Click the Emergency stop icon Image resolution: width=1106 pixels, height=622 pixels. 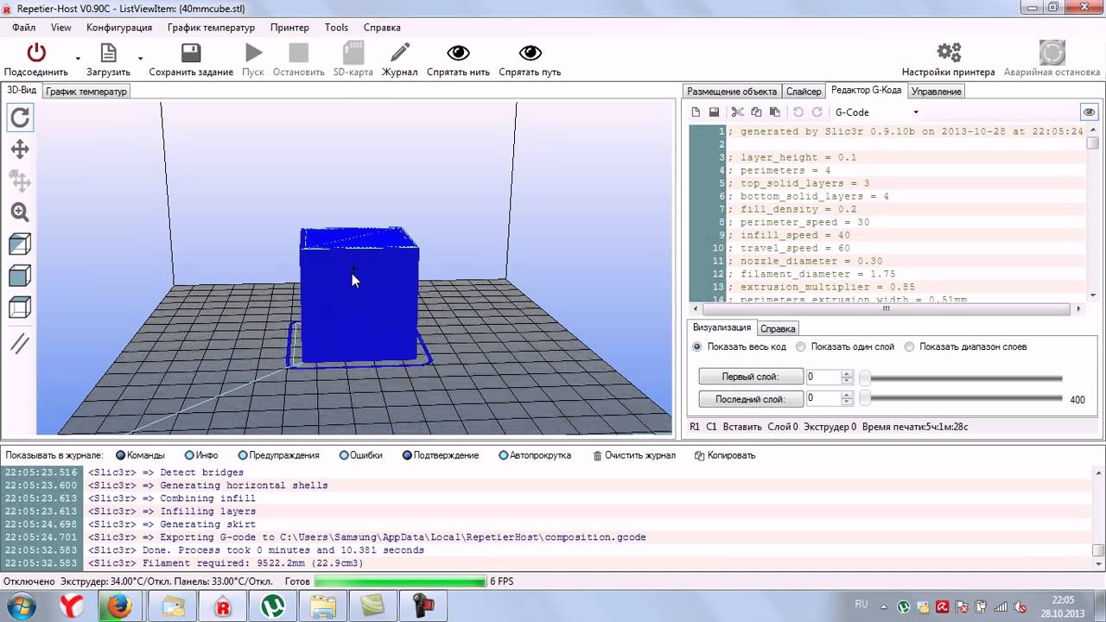coord(1051,54)
